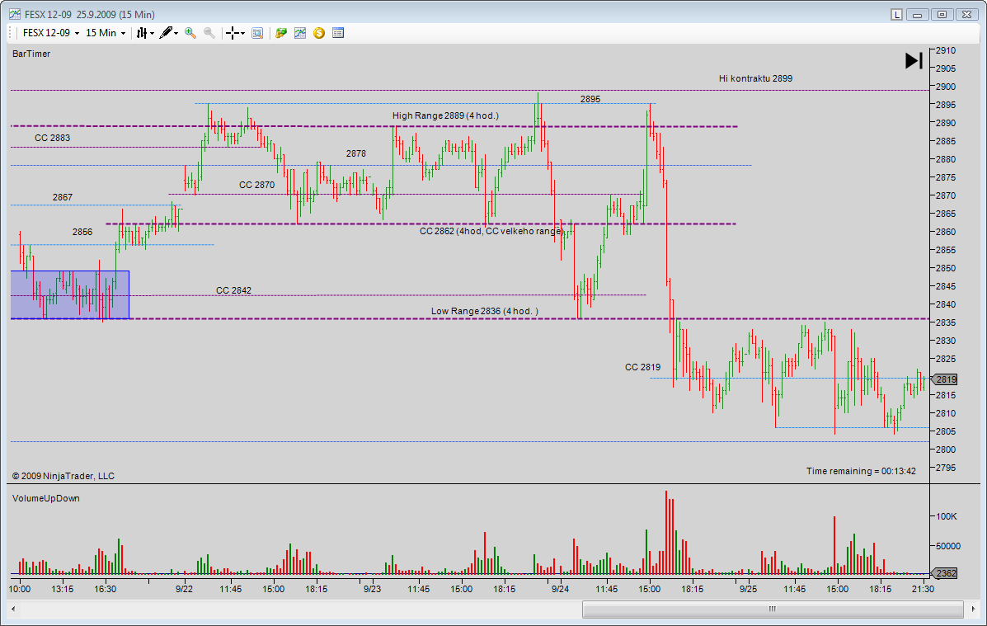Click the 'CC 2819' label
This screenshot has width=987, height=626.
(642, 367)
